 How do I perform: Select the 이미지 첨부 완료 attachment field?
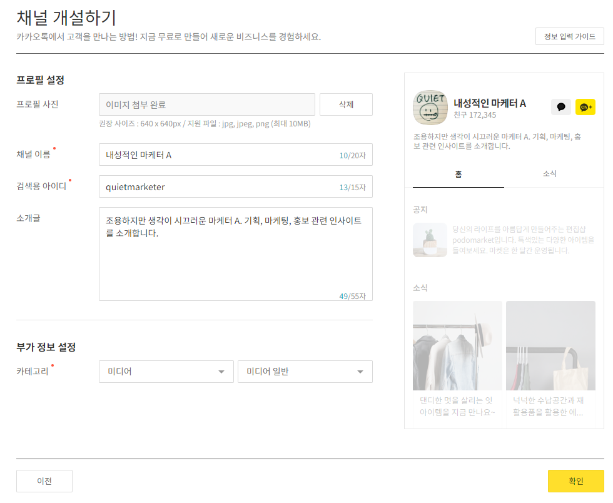point(206,104)
